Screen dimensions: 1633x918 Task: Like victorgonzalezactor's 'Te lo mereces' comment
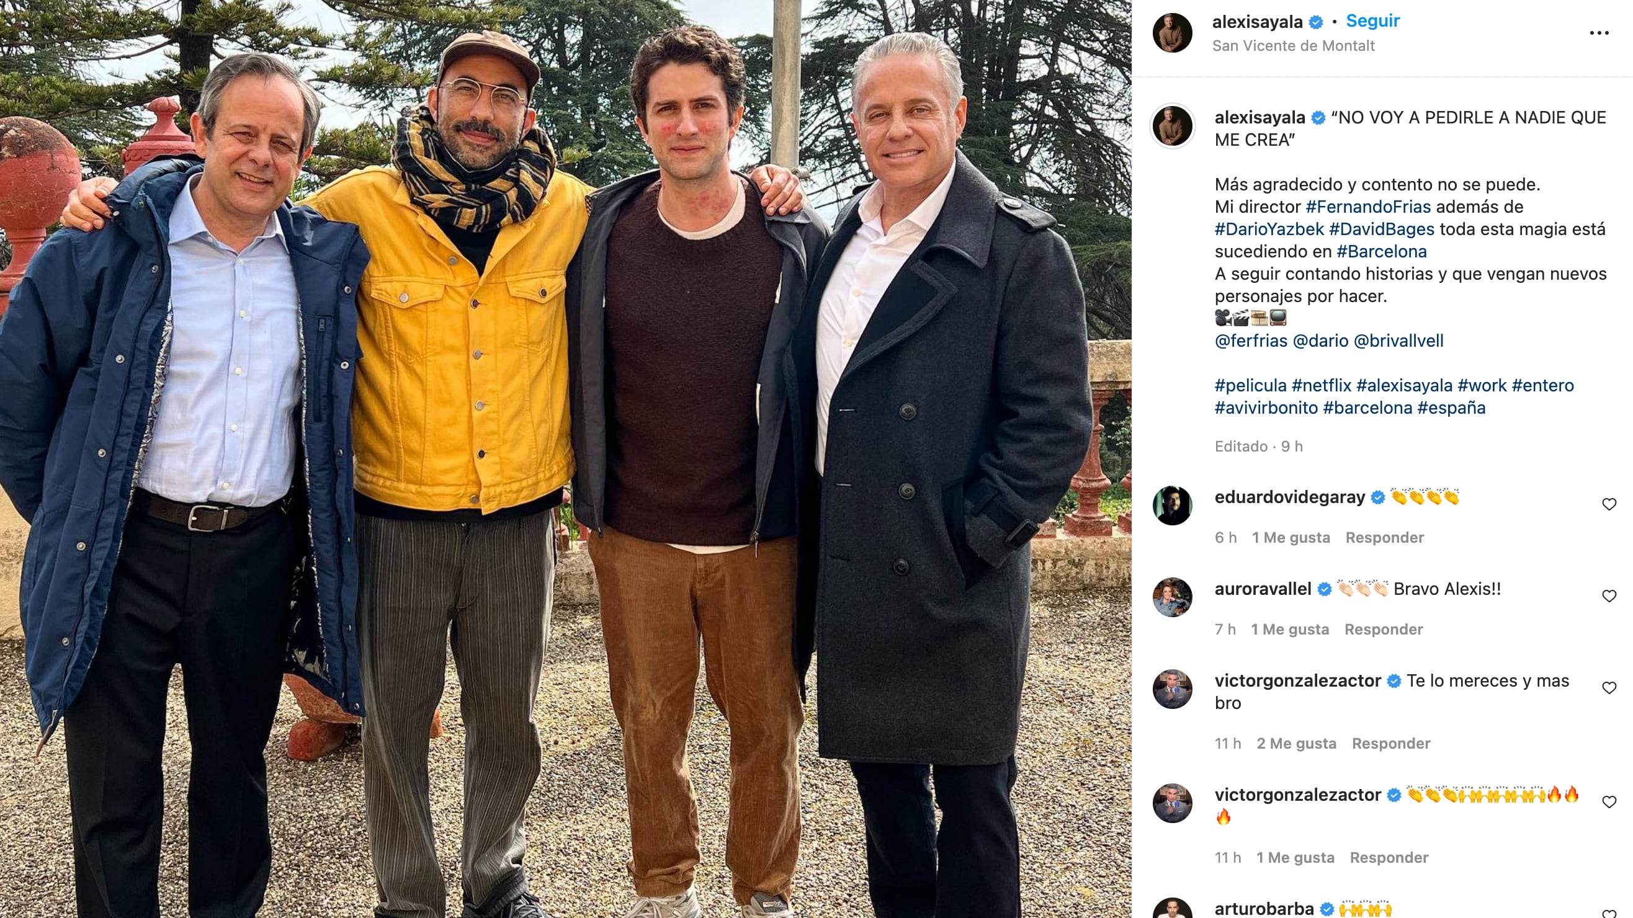click(x=1609, y=688)
